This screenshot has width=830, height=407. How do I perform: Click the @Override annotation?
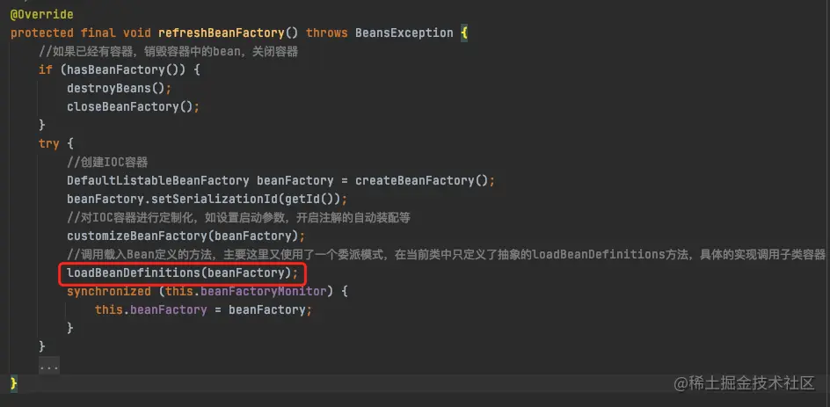click(x=42, y=14)
